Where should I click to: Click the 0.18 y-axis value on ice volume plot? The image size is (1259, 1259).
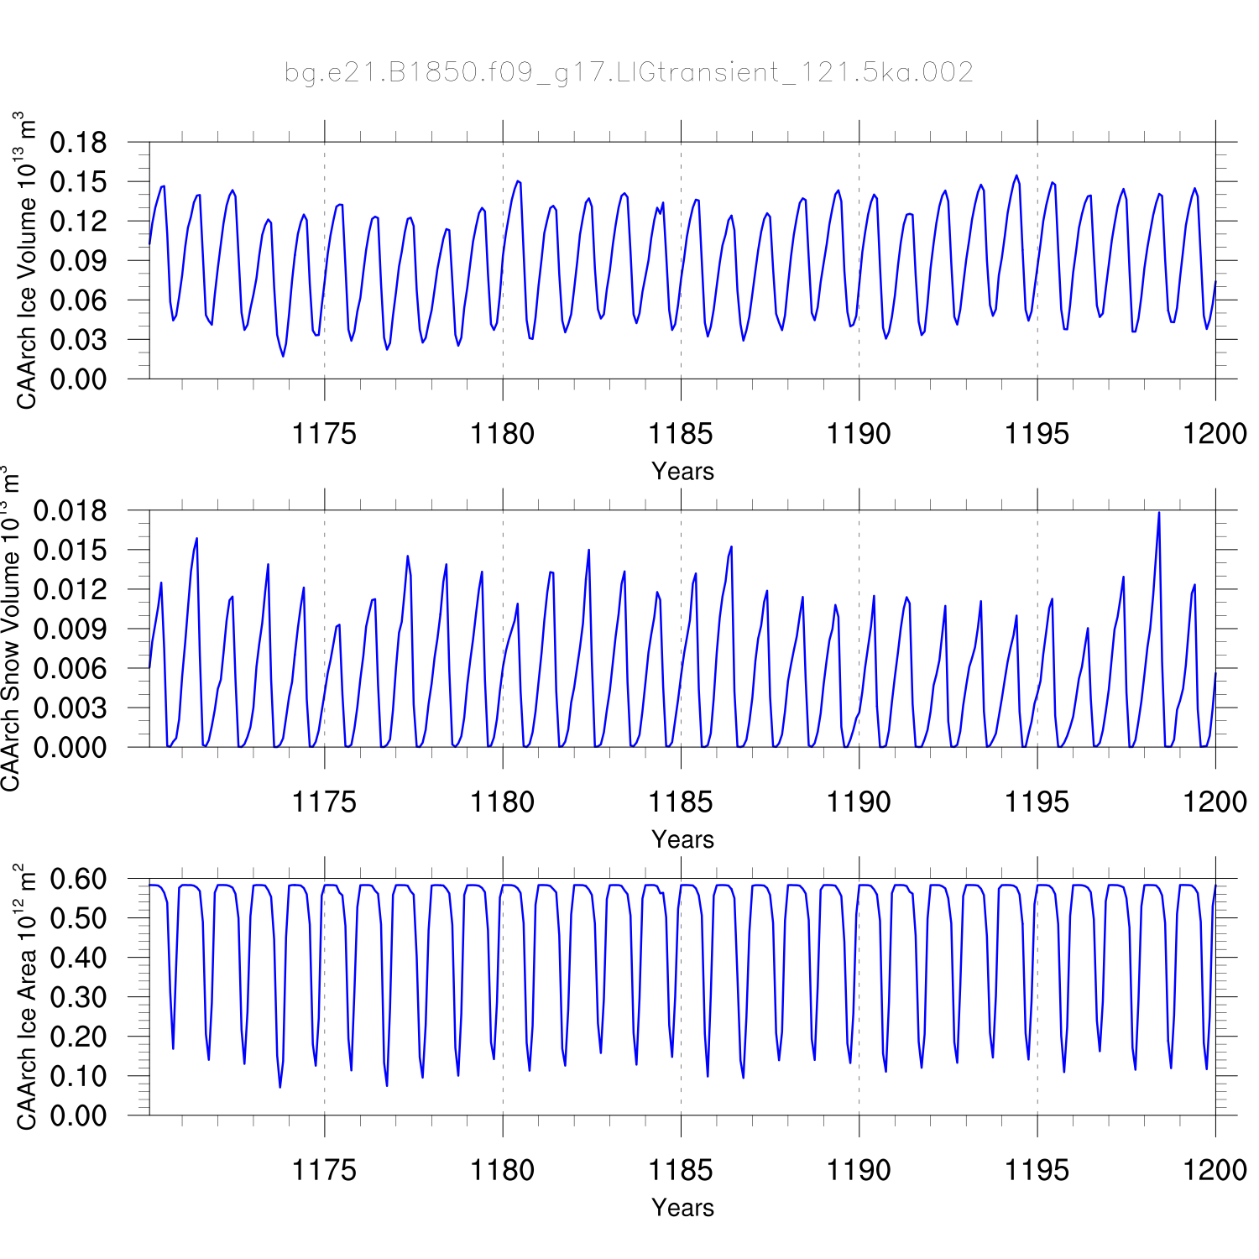78,143
